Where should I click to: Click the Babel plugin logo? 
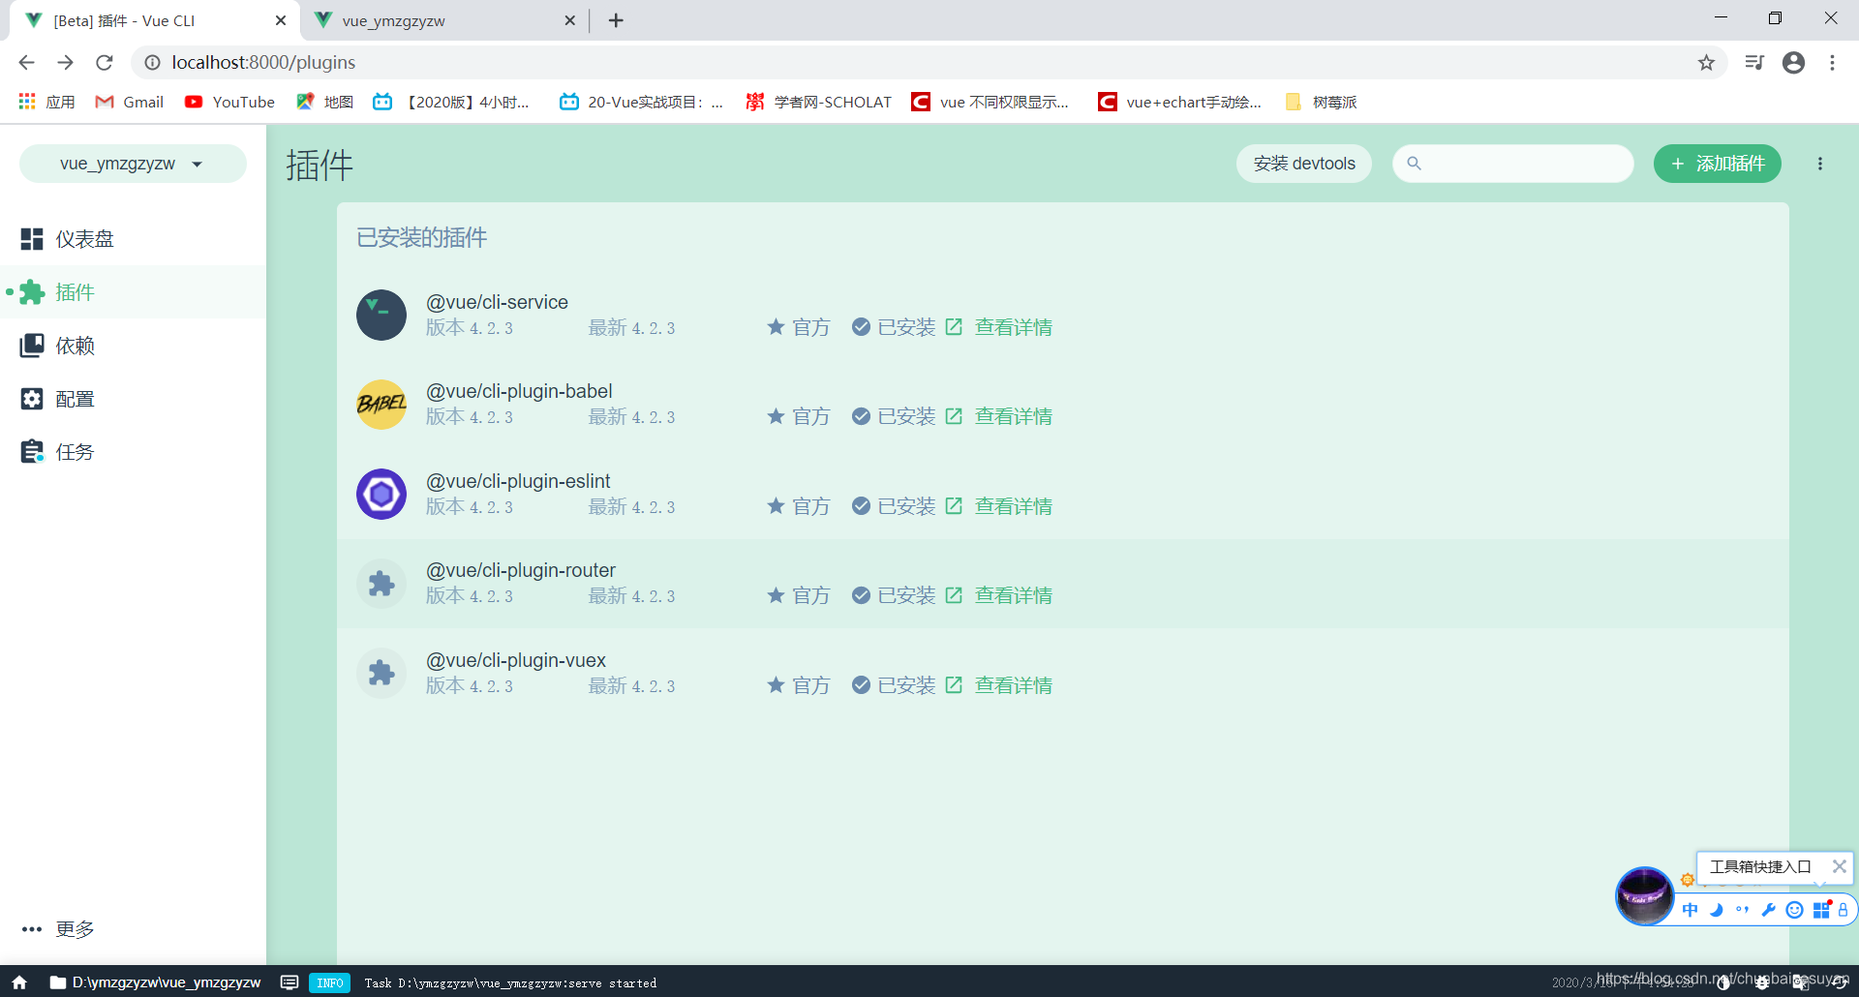coord(381,405)
